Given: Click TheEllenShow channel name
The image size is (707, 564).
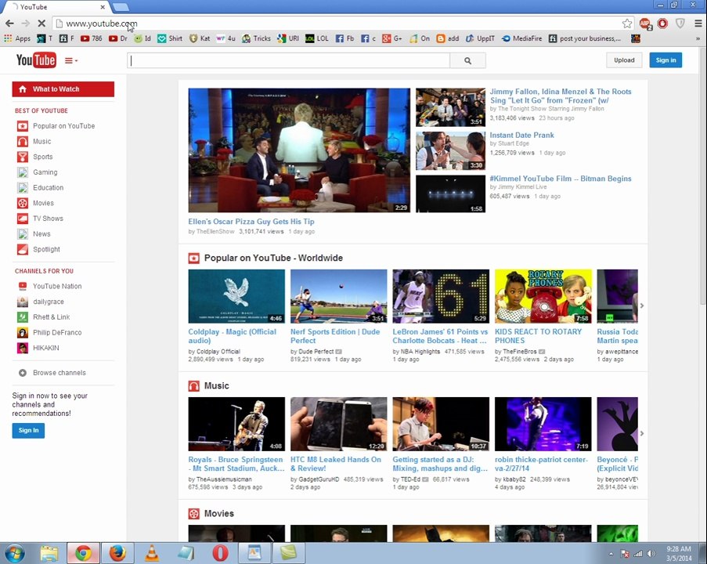Looking at the screenshot, I should tap(215, 231).
